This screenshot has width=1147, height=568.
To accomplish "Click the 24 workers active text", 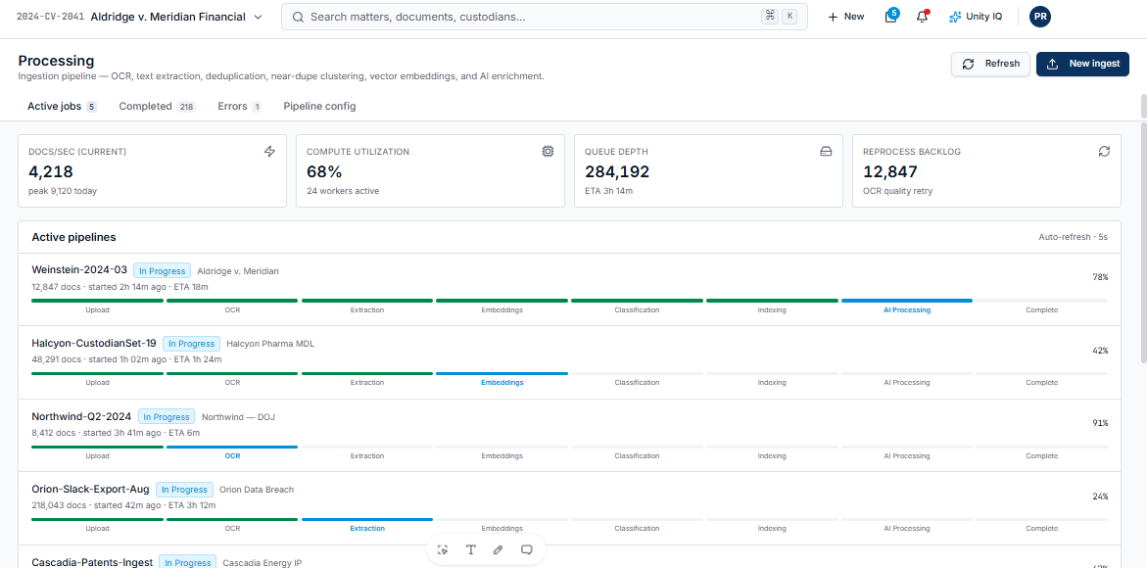I will pos(343,191).
